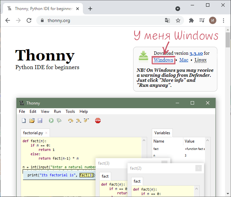Viewport: 231px width, 197px height.
Task: Click the Thonny favicon in the tab
Action: pyautogui.click(x=9, y=9)
